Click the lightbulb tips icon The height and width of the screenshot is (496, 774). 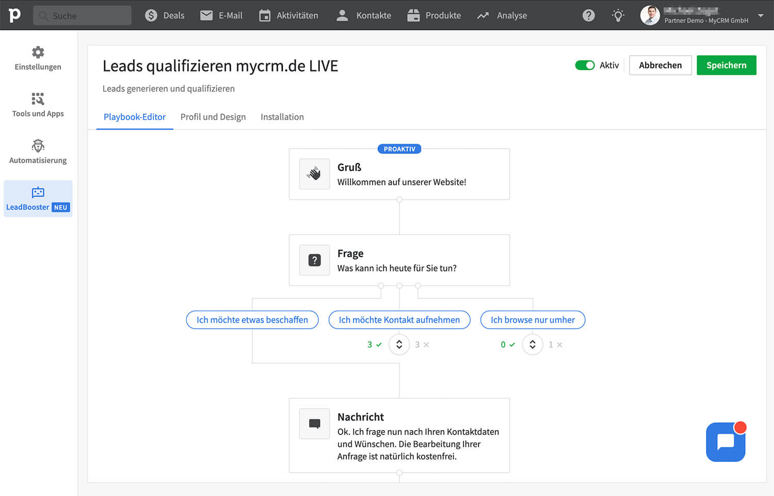618,15
